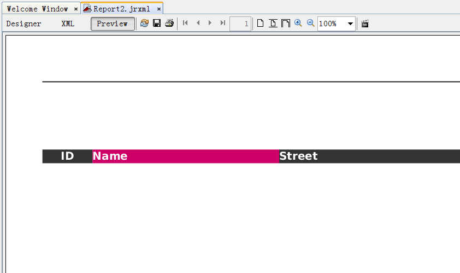Viewport: 460px width, 273px height.
Task: Go to first page
Action: click(x=185, y=23)
